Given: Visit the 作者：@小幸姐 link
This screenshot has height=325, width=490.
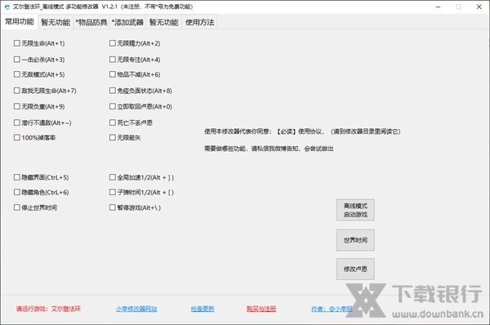Looking at the screenshot, I should coord(332,309).
